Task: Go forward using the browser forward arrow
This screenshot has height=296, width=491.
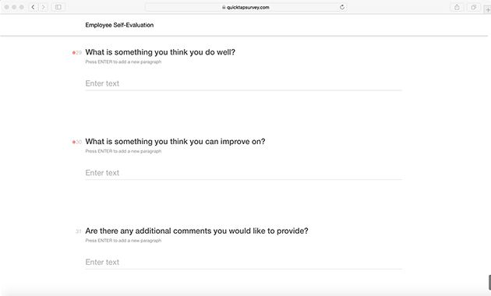Action: (x=43, y=7)
